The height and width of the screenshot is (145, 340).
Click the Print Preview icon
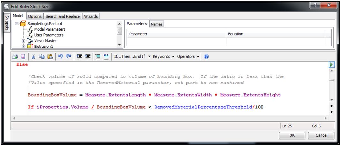23,57
